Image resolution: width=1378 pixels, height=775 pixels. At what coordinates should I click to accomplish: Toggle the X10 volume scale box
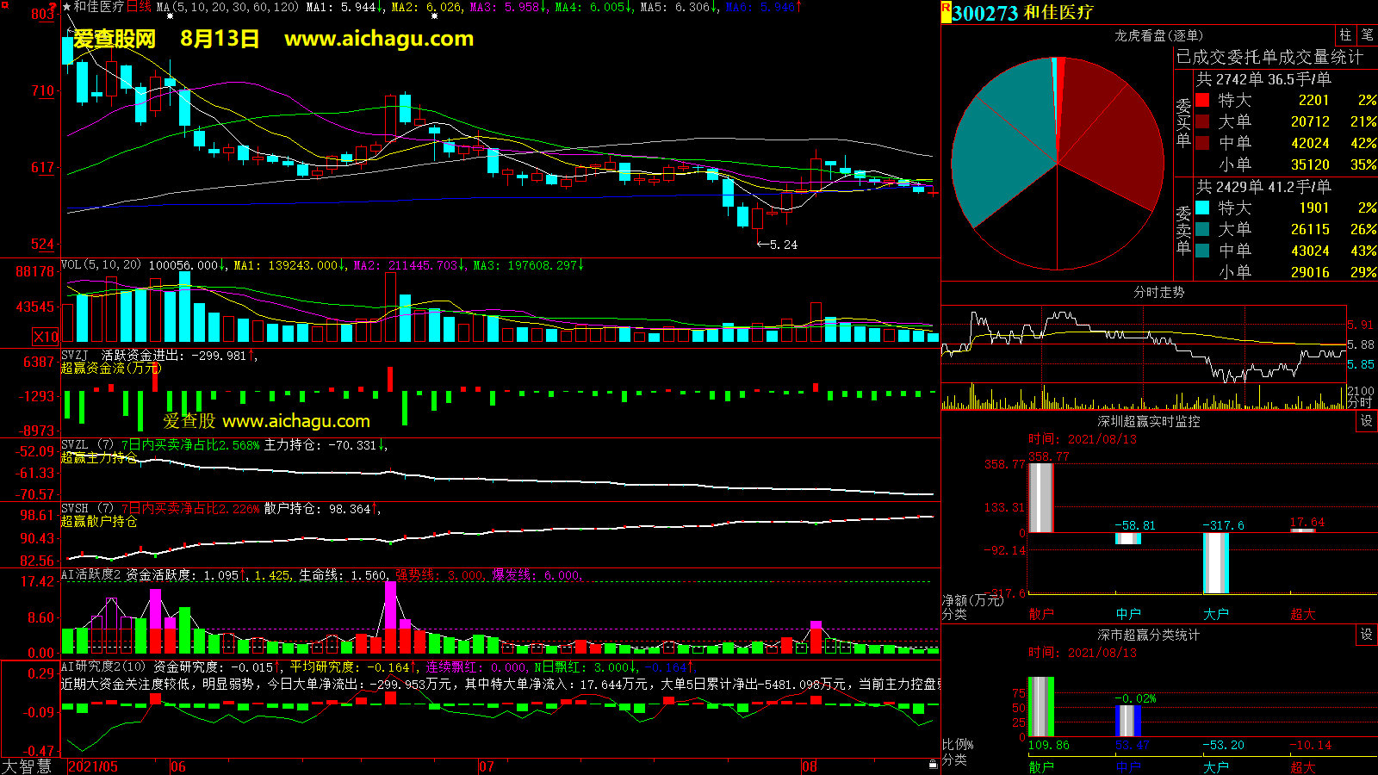46,337
